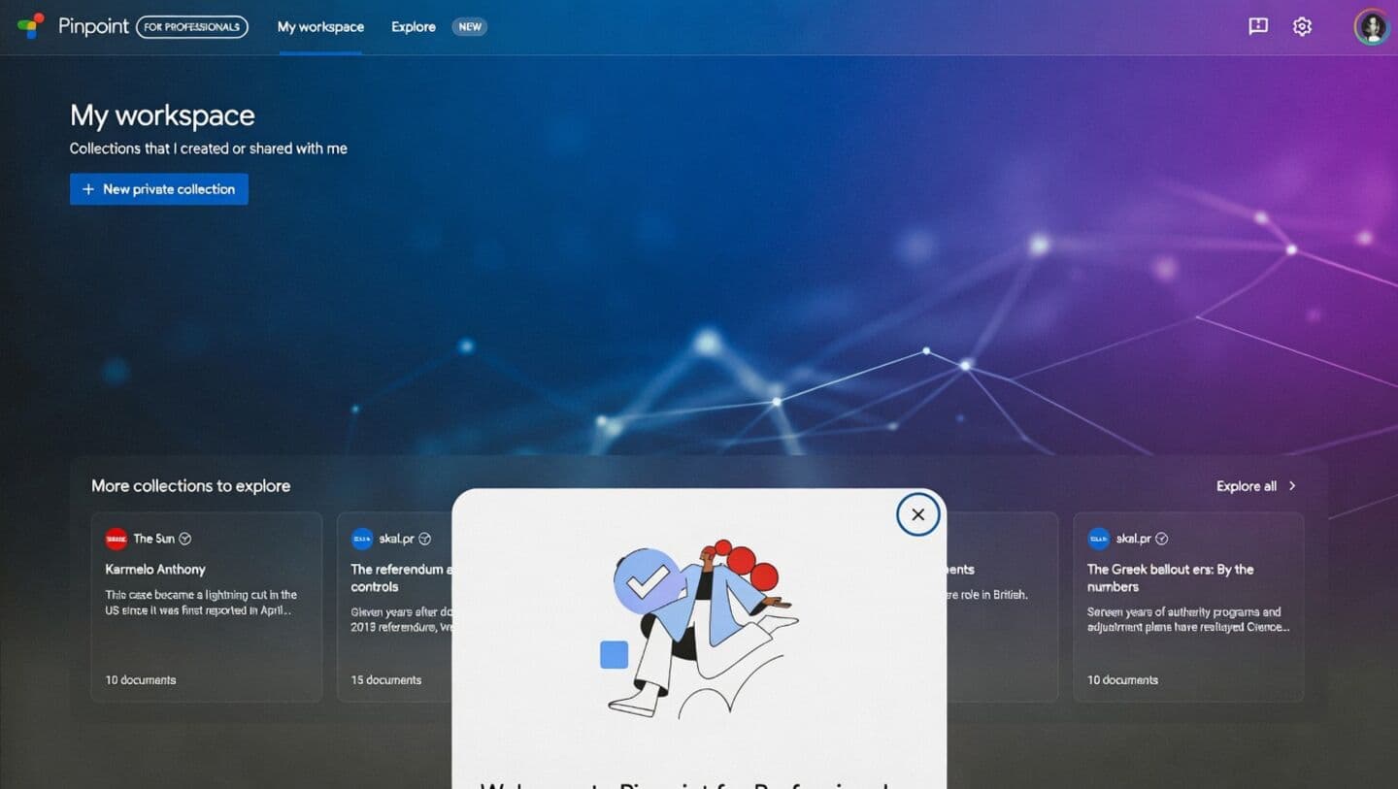Screen dimensions: 1398x789
Task: Click Greek bailout card description text
Action: pyautogui.click(x=1188, y=619)
